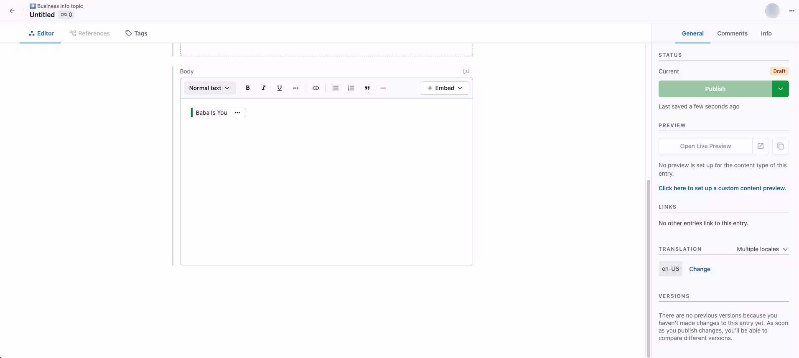Expand the Publish options arrow

coord(781,89)
